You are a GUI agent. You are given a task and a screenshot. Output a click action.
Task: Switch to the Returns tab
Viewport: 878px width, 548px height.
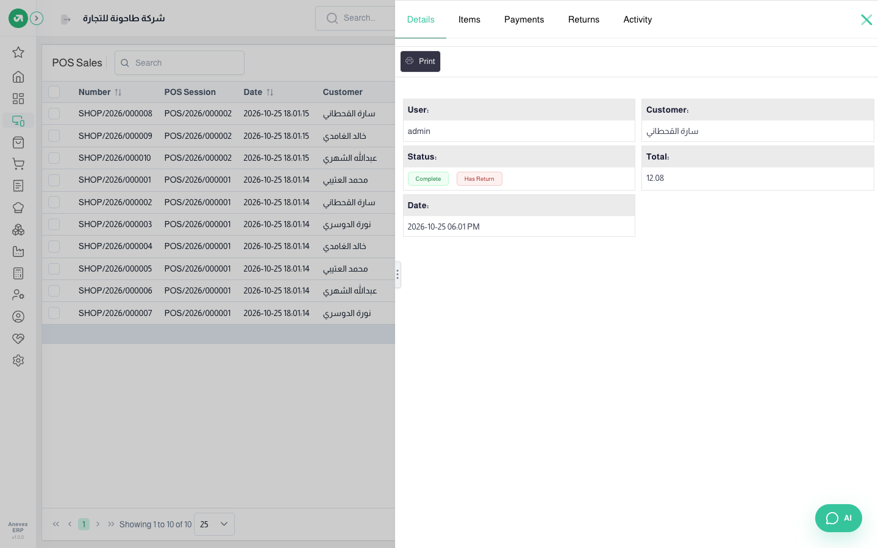[x=584, y=19]
